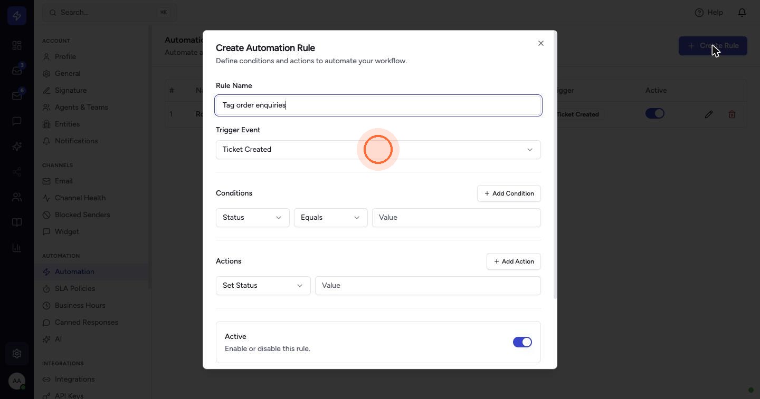Open the Widget page
Viewport: 760px width, 399px height.
pyautogui.click(x=66, y=232)
